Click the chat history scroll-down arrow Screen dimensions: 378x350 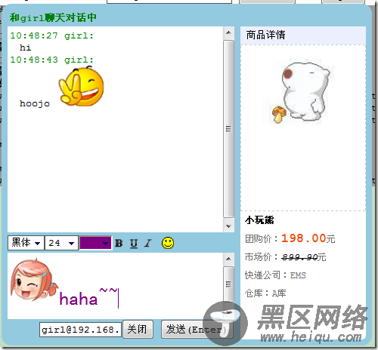point(228,226)
